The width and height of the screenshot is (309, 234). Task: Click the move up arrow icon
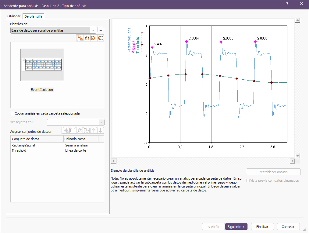[x=94, y=130]
